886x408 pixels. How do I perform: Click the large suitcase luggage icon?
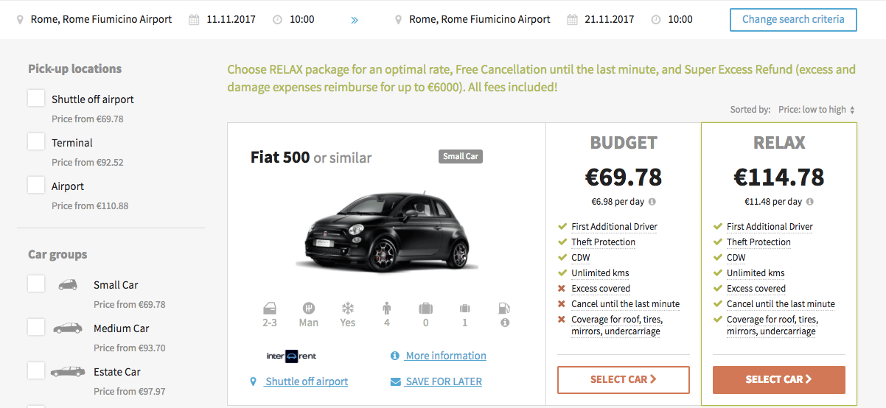tap(425, 309)
